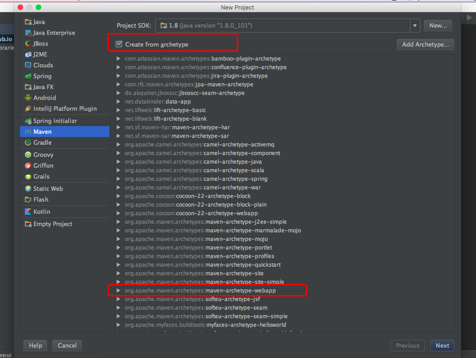
Task: Expand the maven-archetype-webapp node
Action: pos(119,291)
